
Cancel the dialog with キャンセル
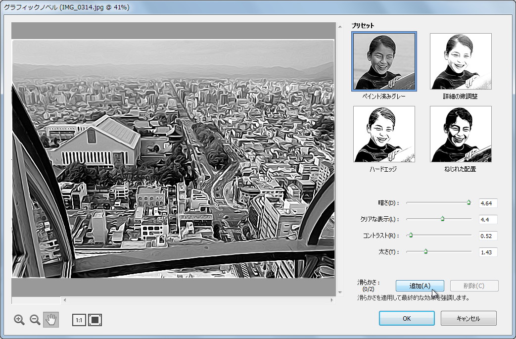(469, 318)
